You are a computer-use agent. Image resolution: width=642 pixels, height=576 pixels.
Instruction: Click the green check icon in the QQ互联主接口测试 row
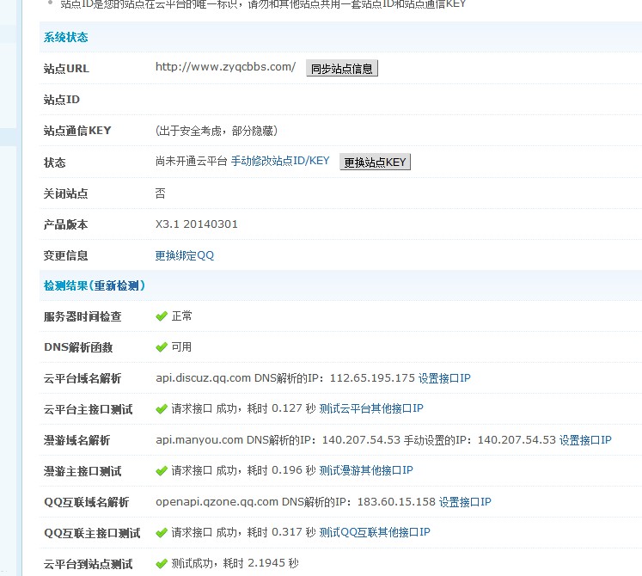point(162,532)
